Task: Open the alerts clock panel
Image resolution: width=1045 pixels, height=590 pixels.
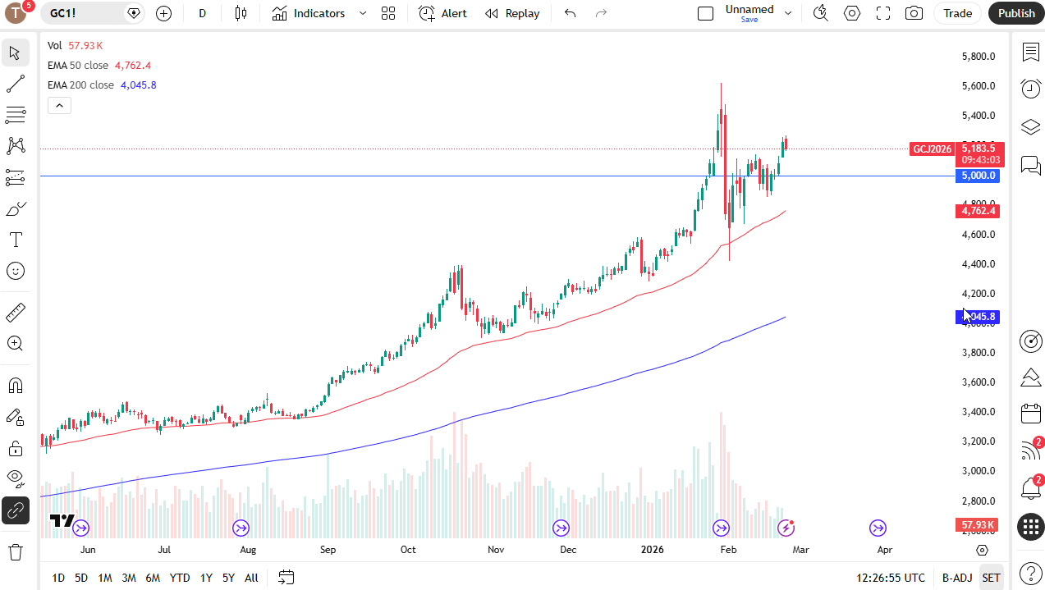Action: [1031, 89]
